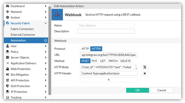The height and width of the screenshot is (103, 185).
Task: Expand the Tracking menu chevron
Action: click(46, 97)
